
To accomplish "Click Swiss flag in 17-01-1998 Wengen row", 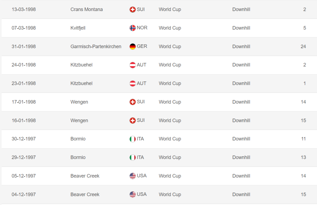I will click(133, 102).
